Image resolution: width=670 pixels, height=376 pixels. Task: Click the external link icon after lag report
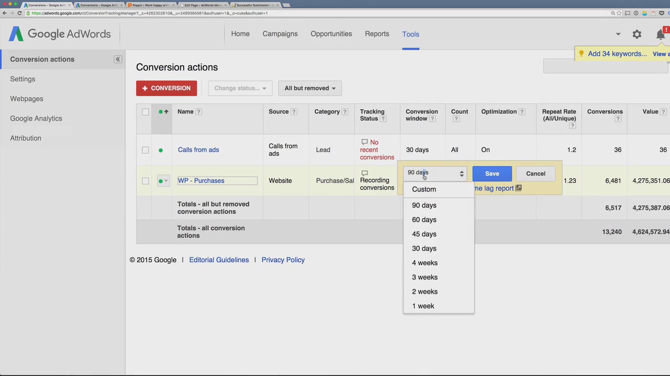coord(519,188)
